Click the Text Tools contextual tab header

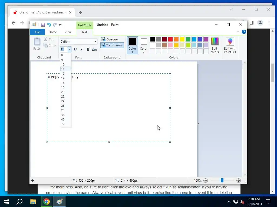point(84,25)
